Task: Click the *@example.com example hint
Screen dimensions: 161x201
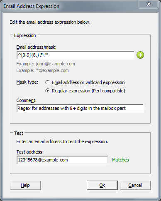Action: pyautogui.click(x=42, y=70)
